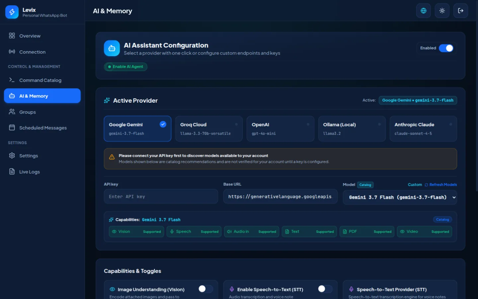Click the Capabilities sparkle icon
The image size is (478, 299).
[111, 220]
